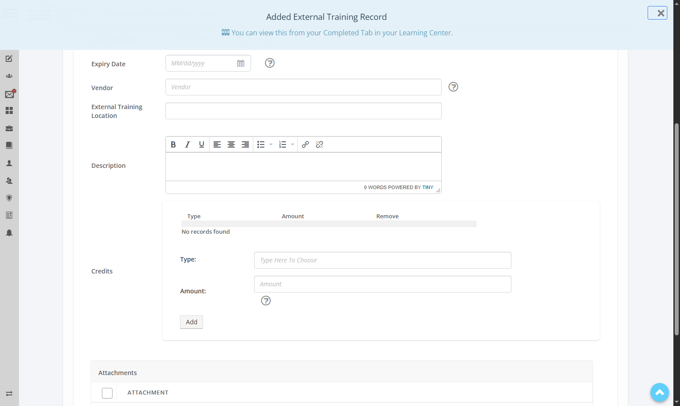
Task: Click the credit Type combo box
Action: 383,260
